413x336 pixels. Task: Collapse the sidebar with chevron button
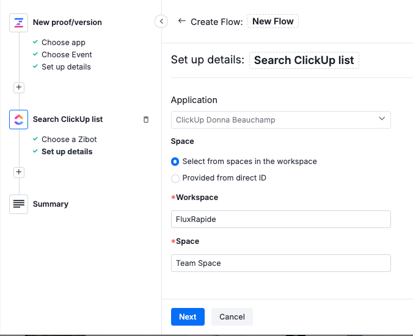(161, 21)
